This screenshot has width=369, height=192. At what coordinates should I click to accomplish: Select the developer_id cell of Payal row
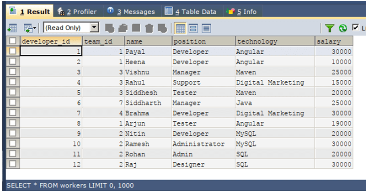[x=51, y=51]
